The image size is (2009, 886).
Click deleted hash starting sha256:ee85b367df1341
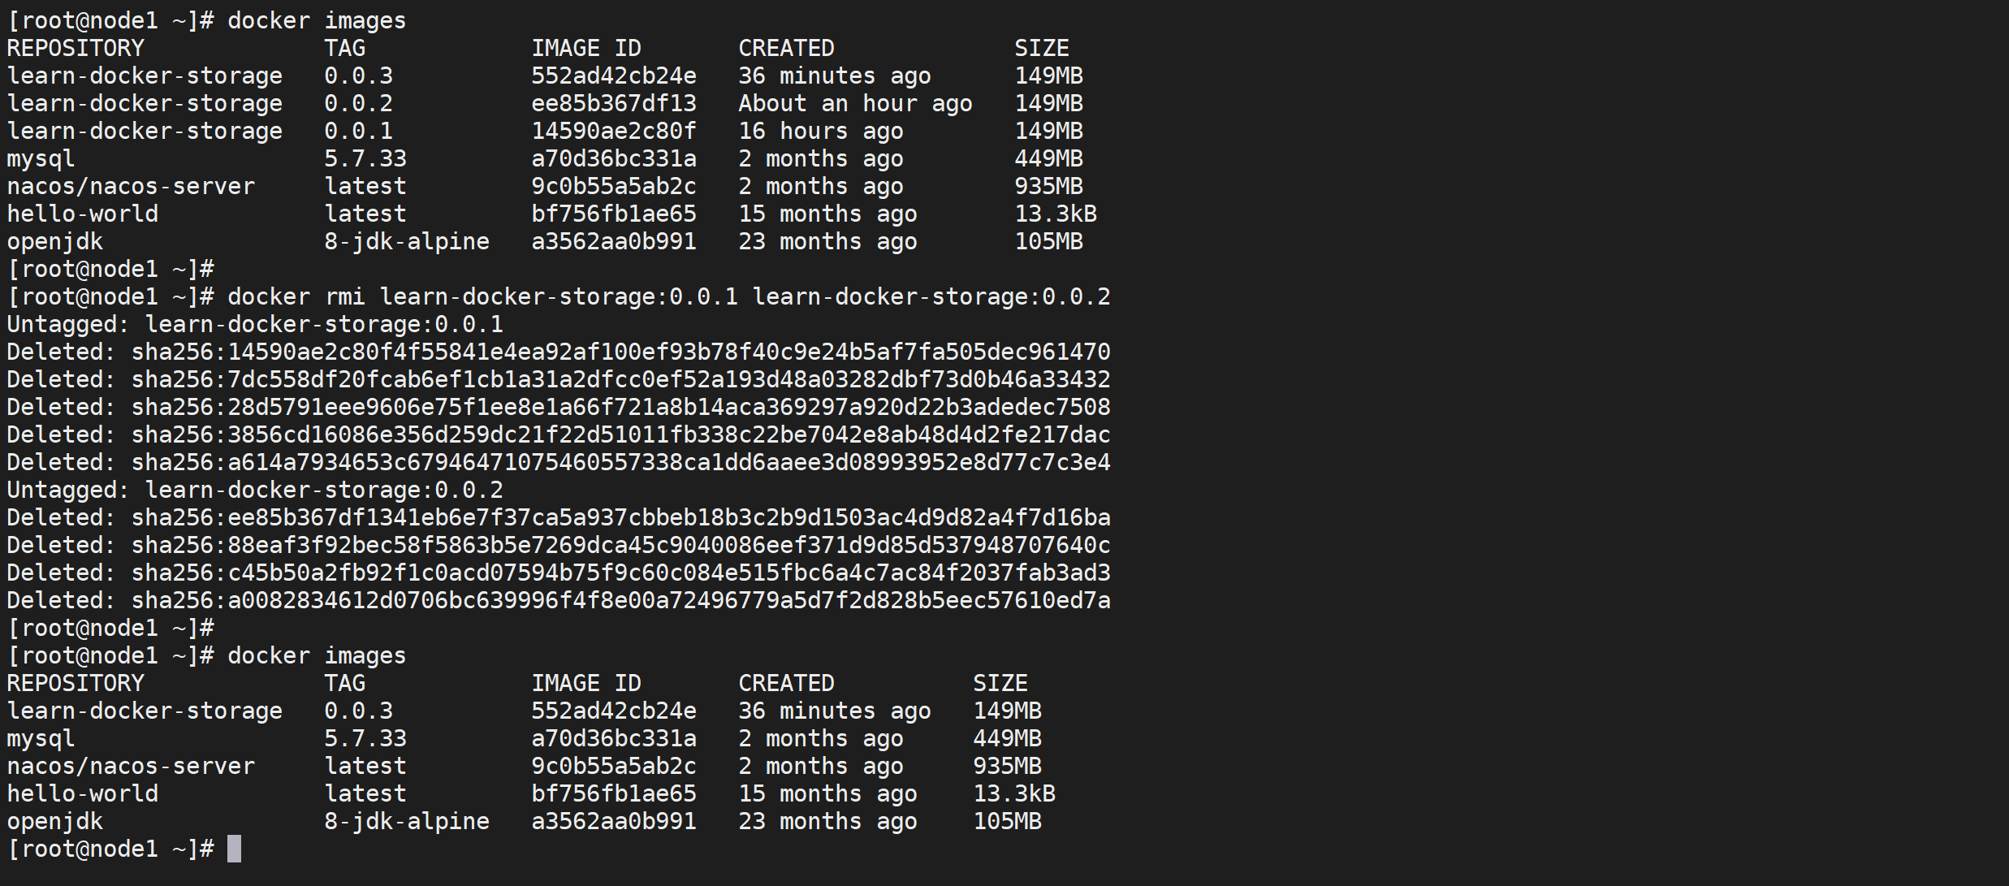tap(620, 517)
